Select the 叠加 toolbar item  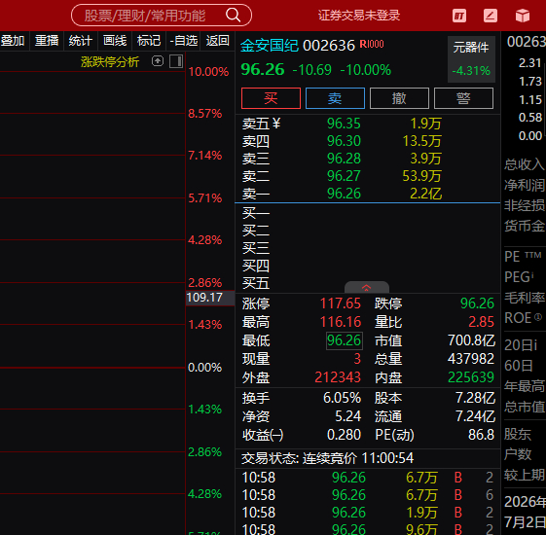pyautogui.click(x=14, y=41)
